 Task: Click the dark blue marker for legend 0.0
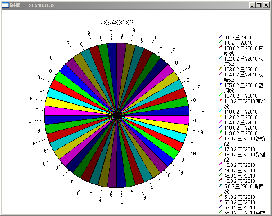pos(221,37)
